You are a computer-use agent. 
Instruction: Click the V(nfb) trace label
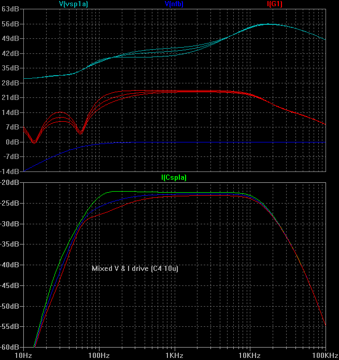174,4
